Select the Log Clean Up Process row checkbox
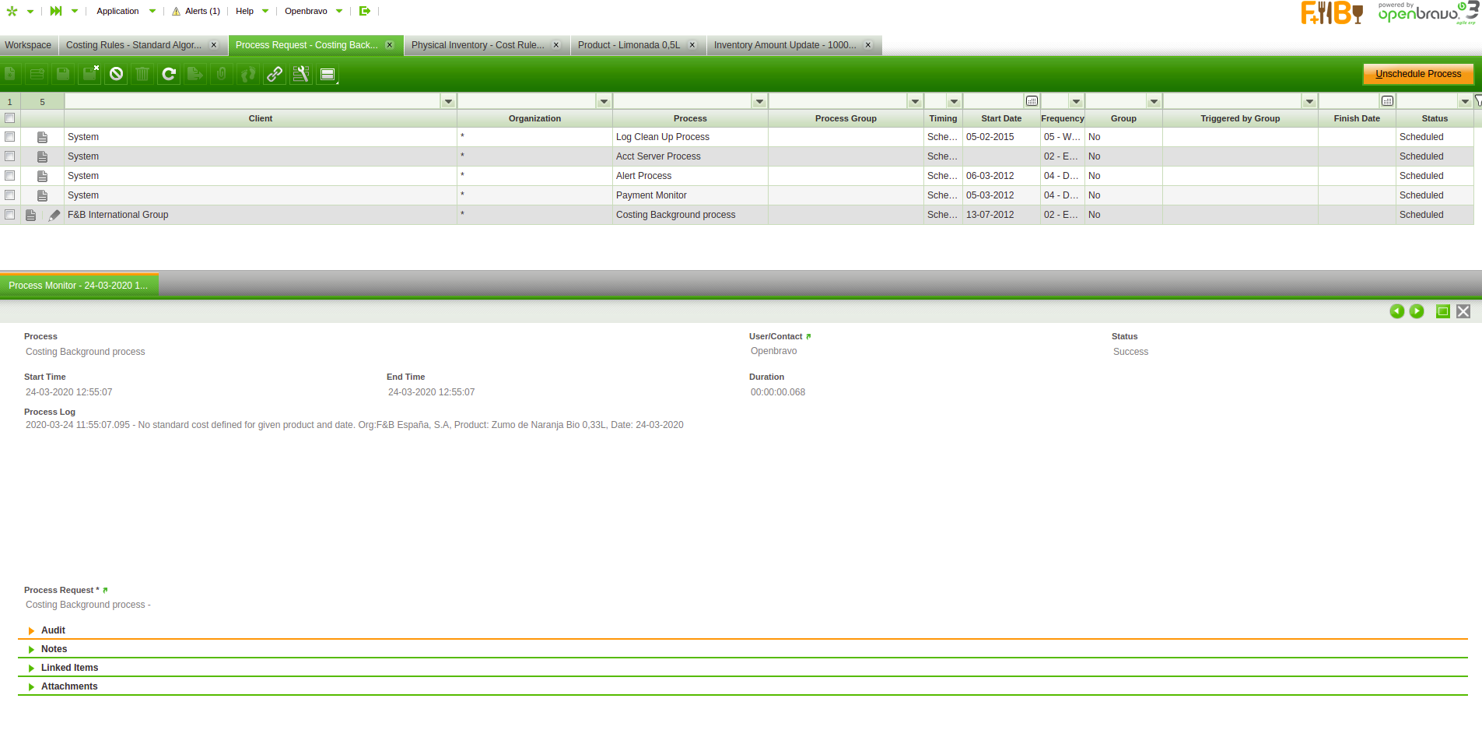Viewport: 1482px width, 737px height. (10, 137)
